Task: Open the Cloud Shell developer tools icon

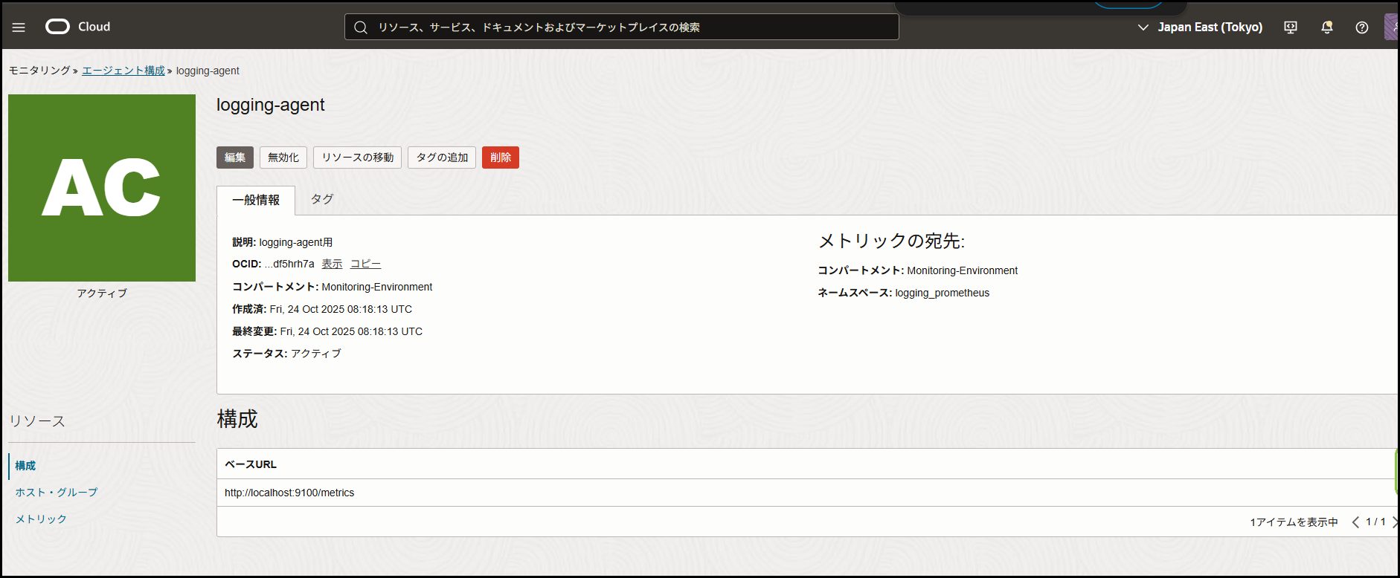Action: click(x=1291, y=27)
